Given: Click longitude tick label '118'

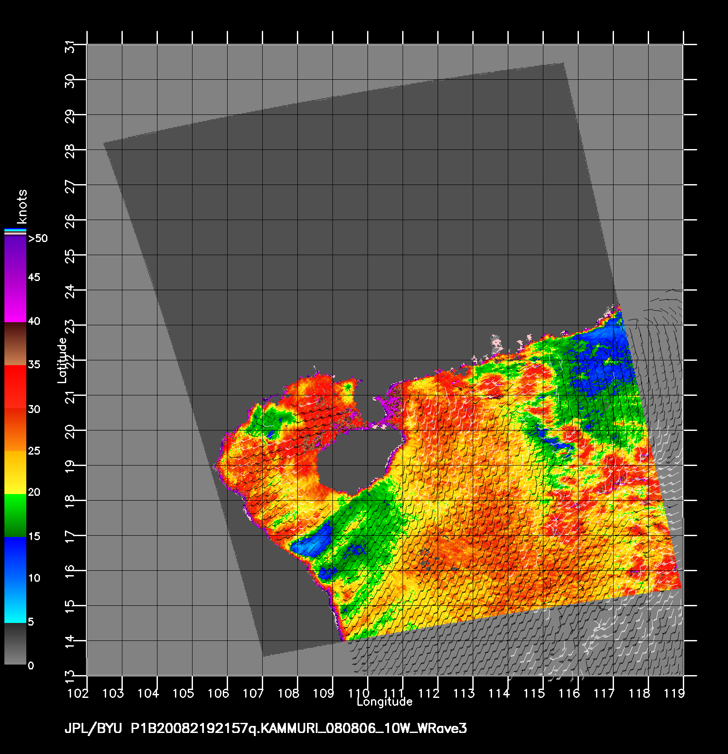Looking at the screenshot, I should tap(639, 694).
